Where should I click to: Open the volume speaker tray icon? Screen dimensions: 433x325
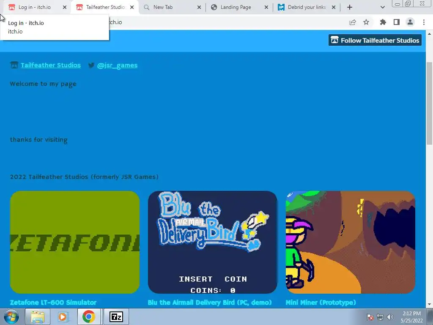tap(390, 317)
